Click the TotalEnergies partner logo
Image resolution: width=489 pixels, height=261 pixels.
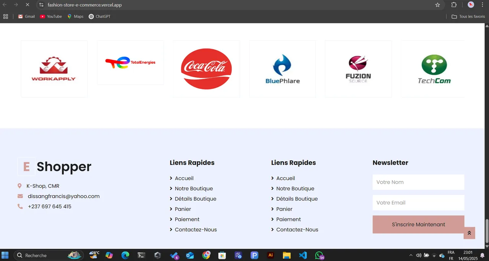[130, 63]
